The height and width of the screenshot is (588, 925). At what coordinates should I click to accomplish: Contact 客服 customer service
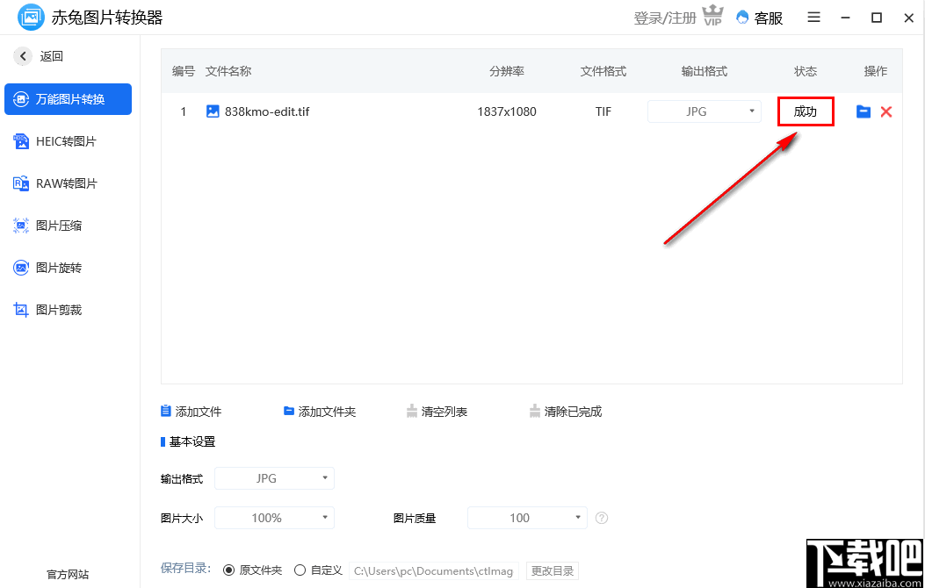pos(759,18)
